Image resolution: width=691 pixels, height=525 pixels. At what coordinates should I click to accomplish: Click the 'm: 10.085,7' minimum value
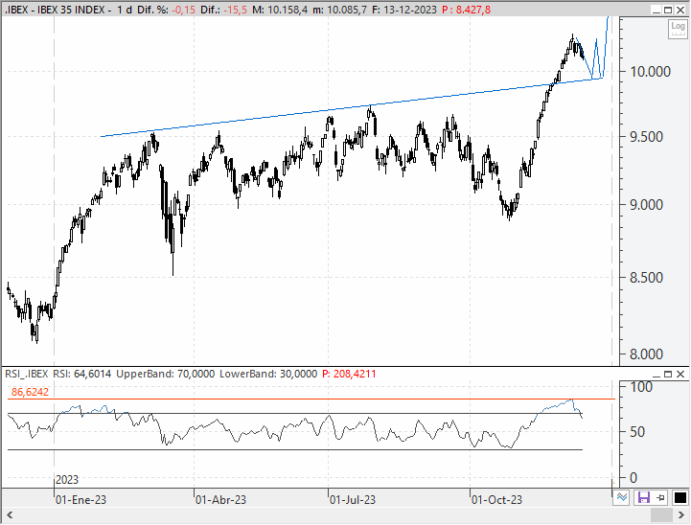(x=339, y=10)
